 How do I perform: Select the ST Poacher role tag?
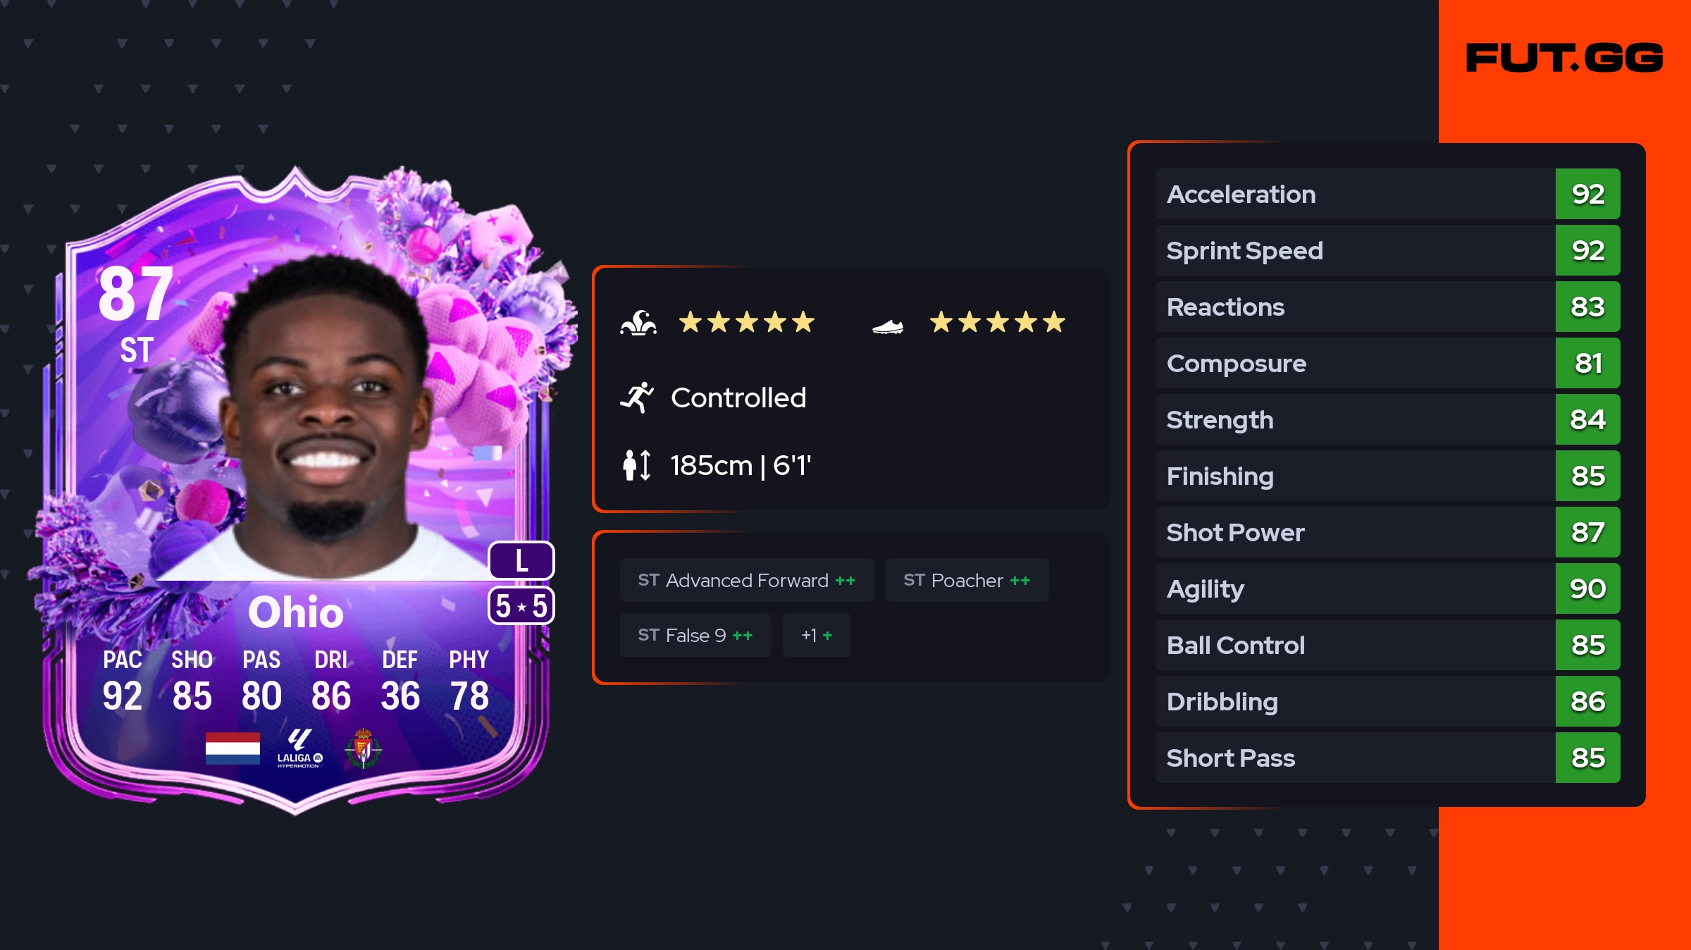[967, 580]
